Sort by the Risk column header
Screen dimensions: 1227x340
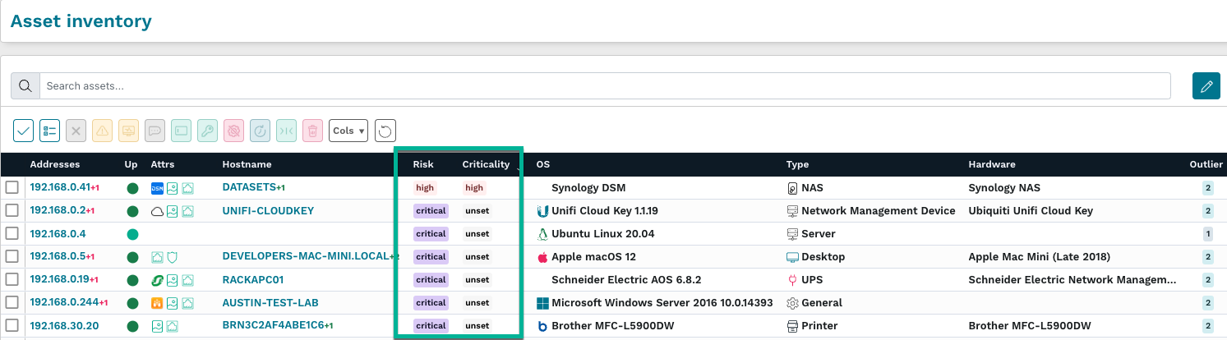pos(423,164)
